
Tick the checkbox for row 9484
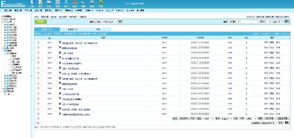tap(38, 88)
